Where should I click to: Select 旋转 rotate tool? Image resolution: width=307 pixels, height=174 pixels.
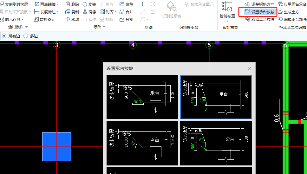pos(89,4)
